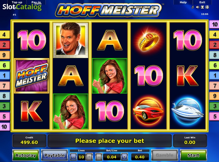Click the Hoff man portrait symbol

[x=71, y=40]
